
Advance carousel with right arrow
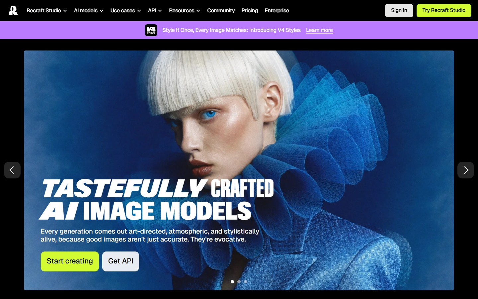[x=466, y=170]
